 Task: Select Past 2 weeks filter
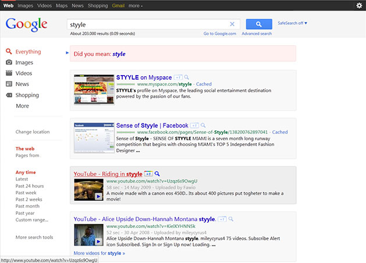[29, 200]
